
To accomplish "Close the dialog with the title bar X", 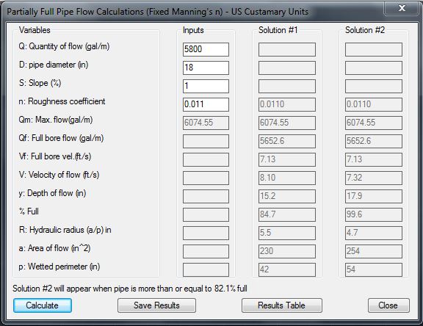I will click(x=402, y=8).
